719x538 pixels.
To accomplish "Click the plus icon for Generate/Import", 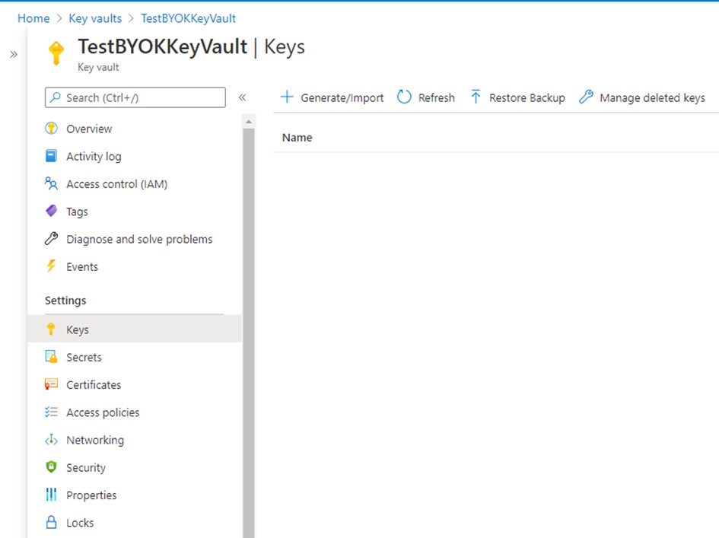I will (x=287, y=97).
